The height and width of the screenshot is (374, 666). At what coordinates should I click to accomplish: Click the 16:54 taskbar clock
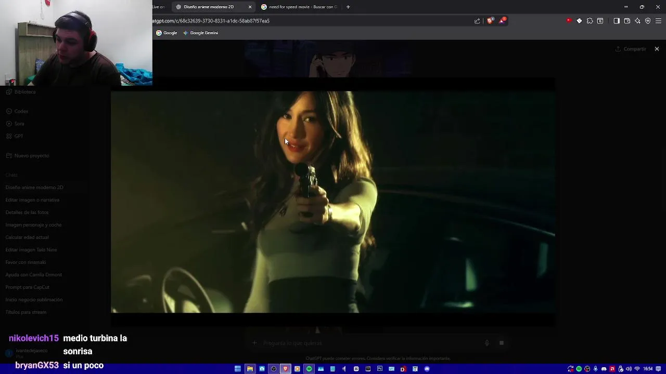click(x=648, y=369)
